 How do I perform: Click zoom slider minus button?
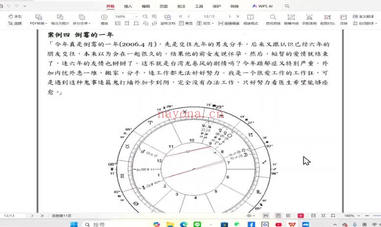(x=367, y=216)
